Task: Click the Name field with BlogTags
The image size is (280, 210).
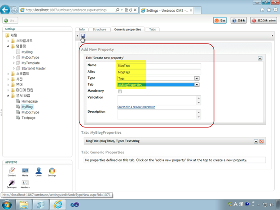Action: (159, 66)
